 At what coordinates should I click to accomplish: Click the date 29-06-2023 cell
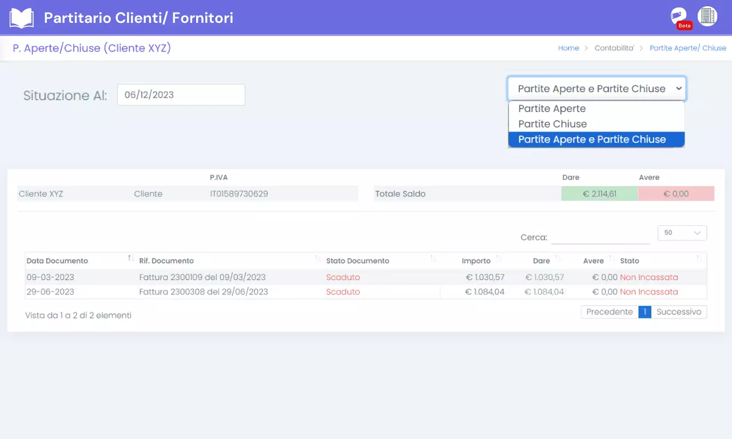tap(50, 292)
